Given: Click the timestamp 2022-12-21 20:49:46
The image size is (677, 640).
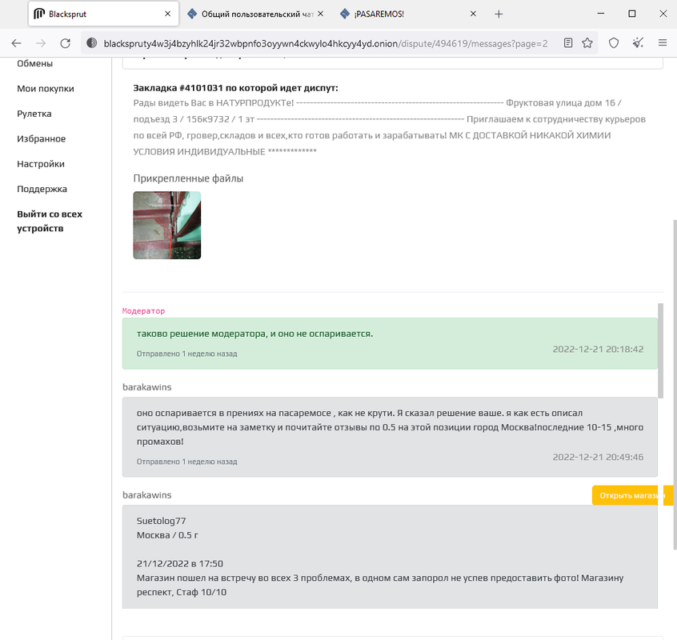Looking at the screenshot, I should [x=598, y=457].
